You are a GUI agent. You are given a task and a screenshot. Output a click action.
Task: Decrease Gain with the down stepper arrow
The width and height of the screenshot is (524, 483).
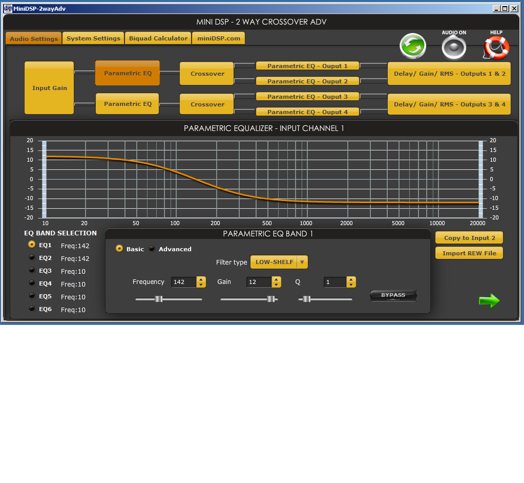click(276, 284)
